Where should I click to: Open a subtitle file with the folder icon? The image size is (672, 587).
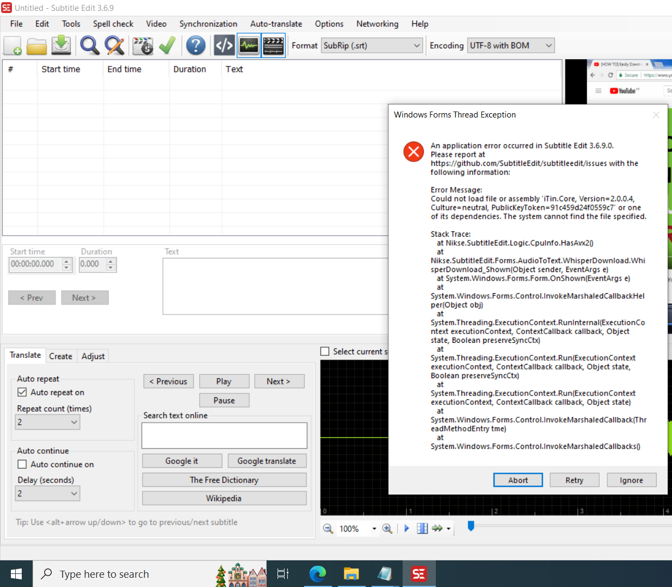pyautogui.click(x=36, y=46)
